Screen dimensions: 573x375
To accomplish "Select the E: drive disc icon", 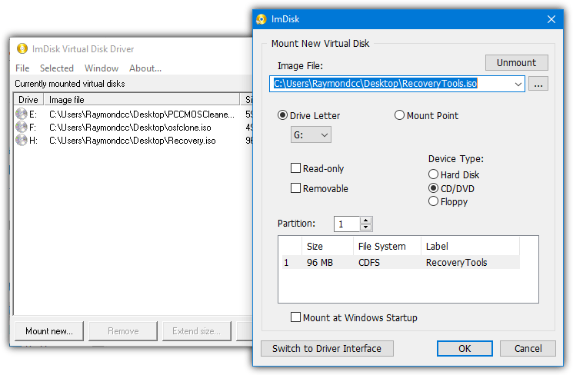I will (x=22, y=114).
